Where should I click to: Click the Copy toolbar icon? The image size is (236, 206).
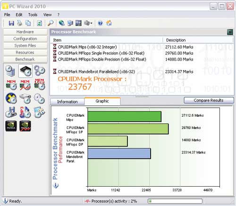[x=28, y=23]
